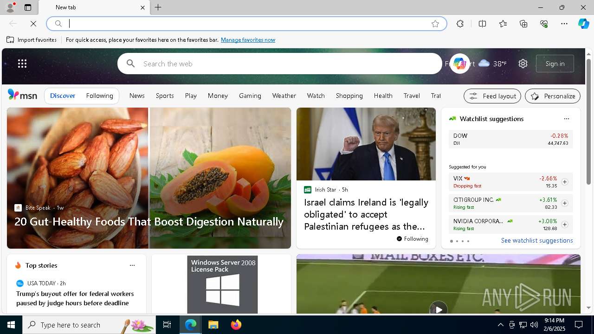Open the Favorites hub
The height and width of the screenshot is (334, 594).
pos(503,24)
